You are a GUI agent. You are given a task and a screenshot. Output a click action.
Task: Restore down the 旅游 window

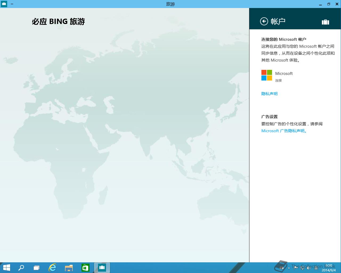tap(328, 4)
